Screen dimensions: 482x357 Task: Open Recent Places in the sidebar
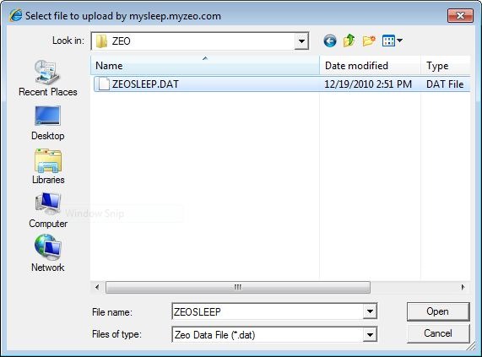pos(47,78)
